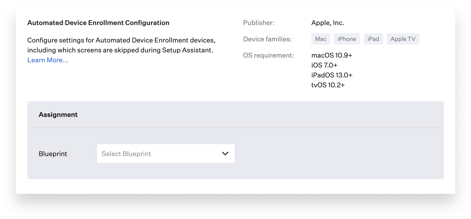Click the Select Blueprint placeholder text

[126, 154]
